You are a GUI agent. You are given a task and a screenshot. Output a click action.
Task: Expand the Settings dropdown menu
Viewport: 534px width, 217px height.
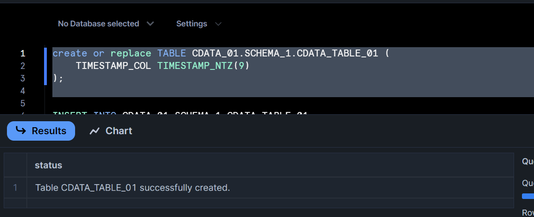coord(198,24)
